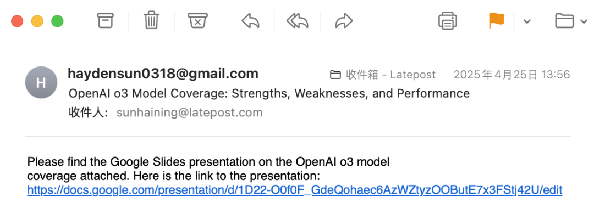This screenshot has height=219, width=594.
Task: Click recipient sunhaining@latepost.com
Action: click(189, 113)
